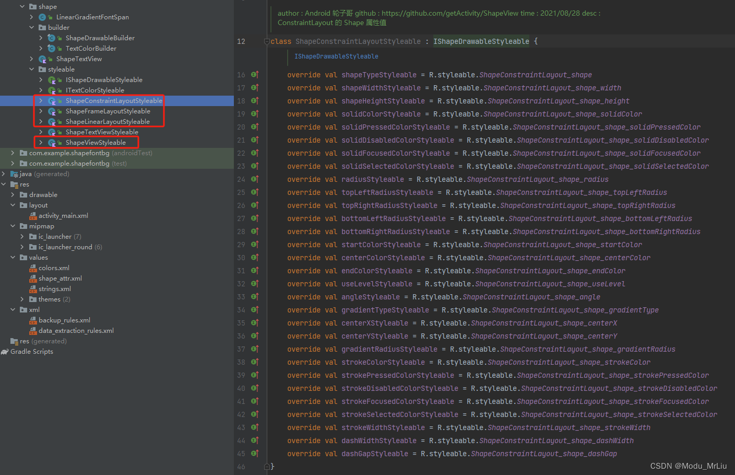Click override gutter icon on line 37
735x475 pixels.
point(255,349)
